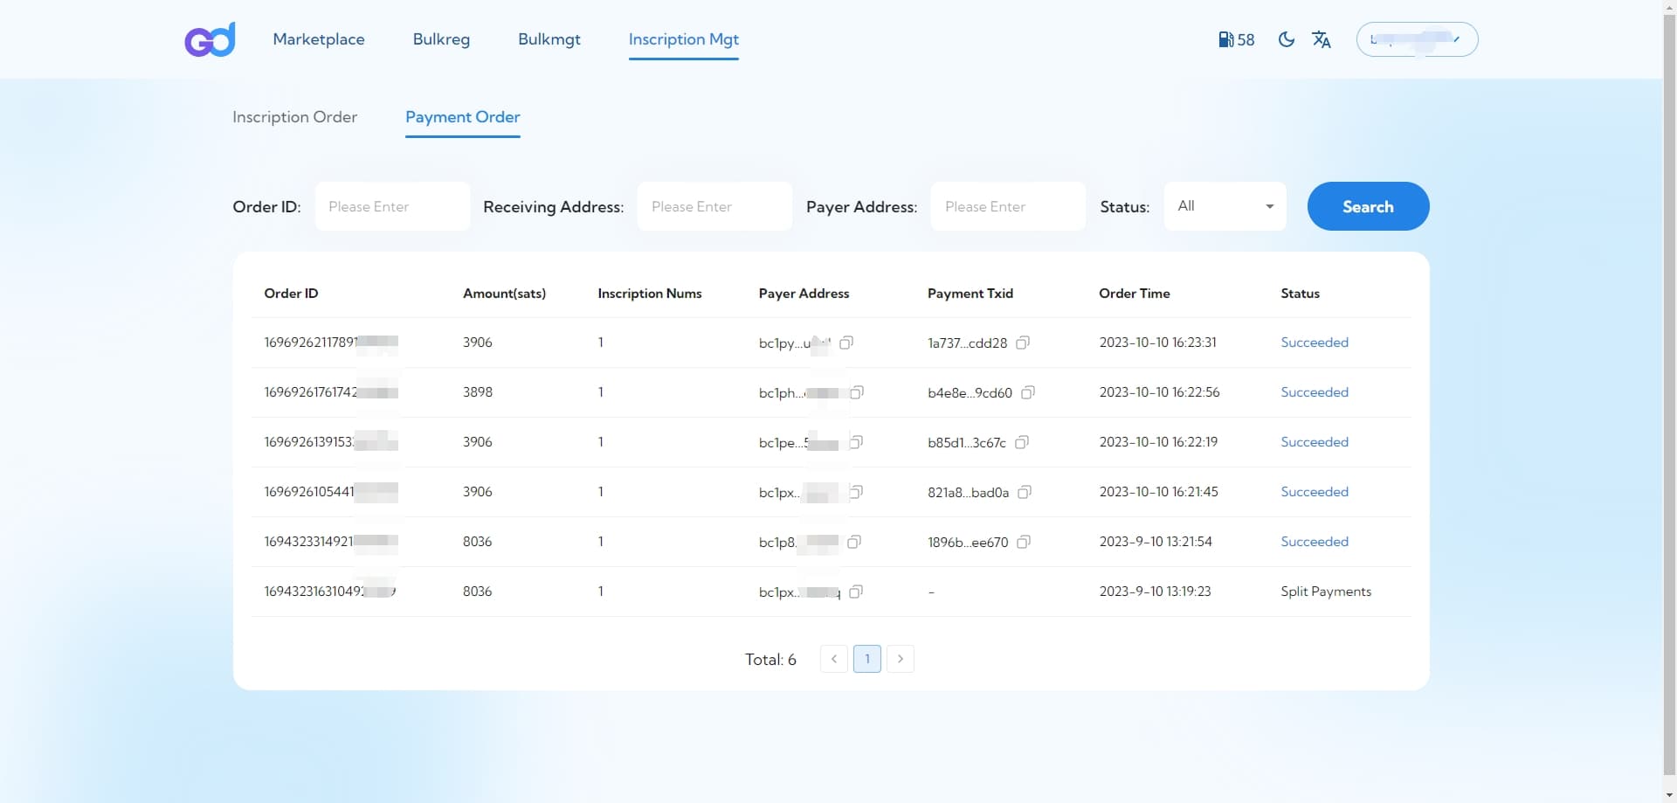Copy payment txid 1a737...cdd28
This screenshot has height=803, width=1677.
[x=1023, y=343]
